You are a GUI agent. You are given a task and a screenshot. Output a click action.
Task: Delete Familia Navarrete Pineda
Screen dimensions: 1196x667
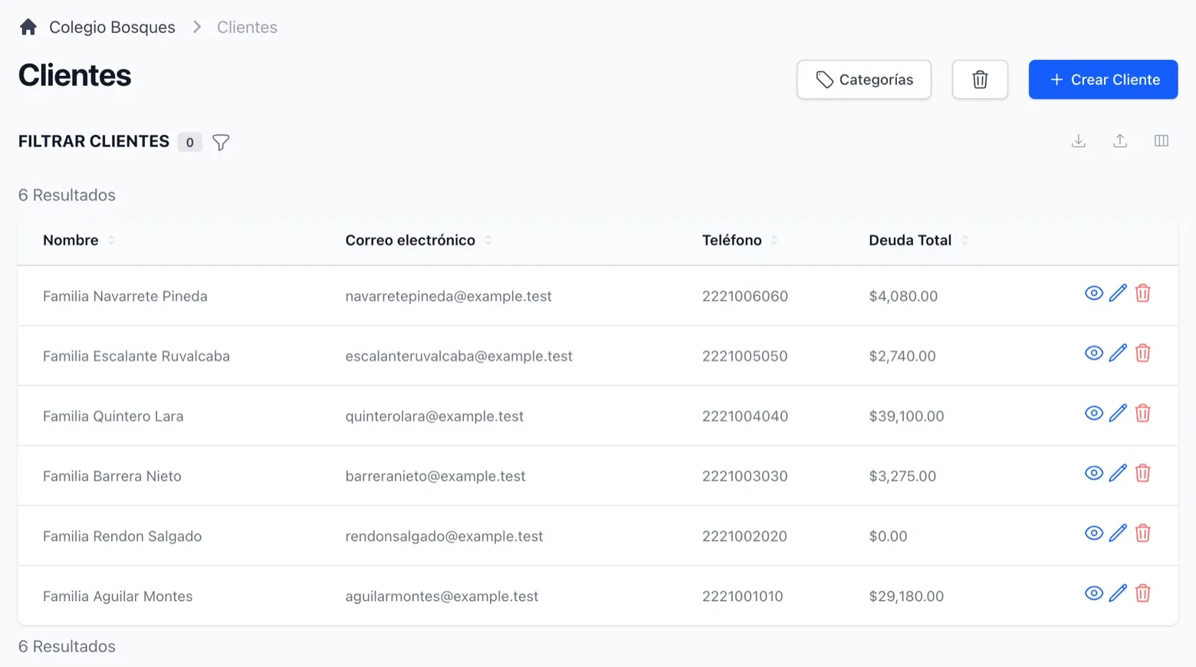1143,293
